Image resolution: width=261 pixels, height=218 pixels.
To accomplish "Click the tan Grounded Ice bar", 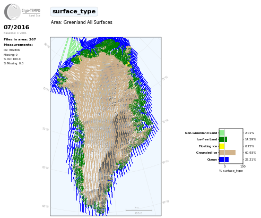I will pos(227,153).
